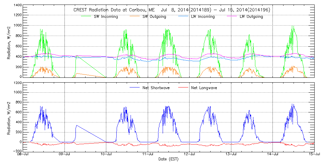
Task: Click the -200 tick on the lower chart's y-axis
Action: pyautogui.click(x=17, y=151)
